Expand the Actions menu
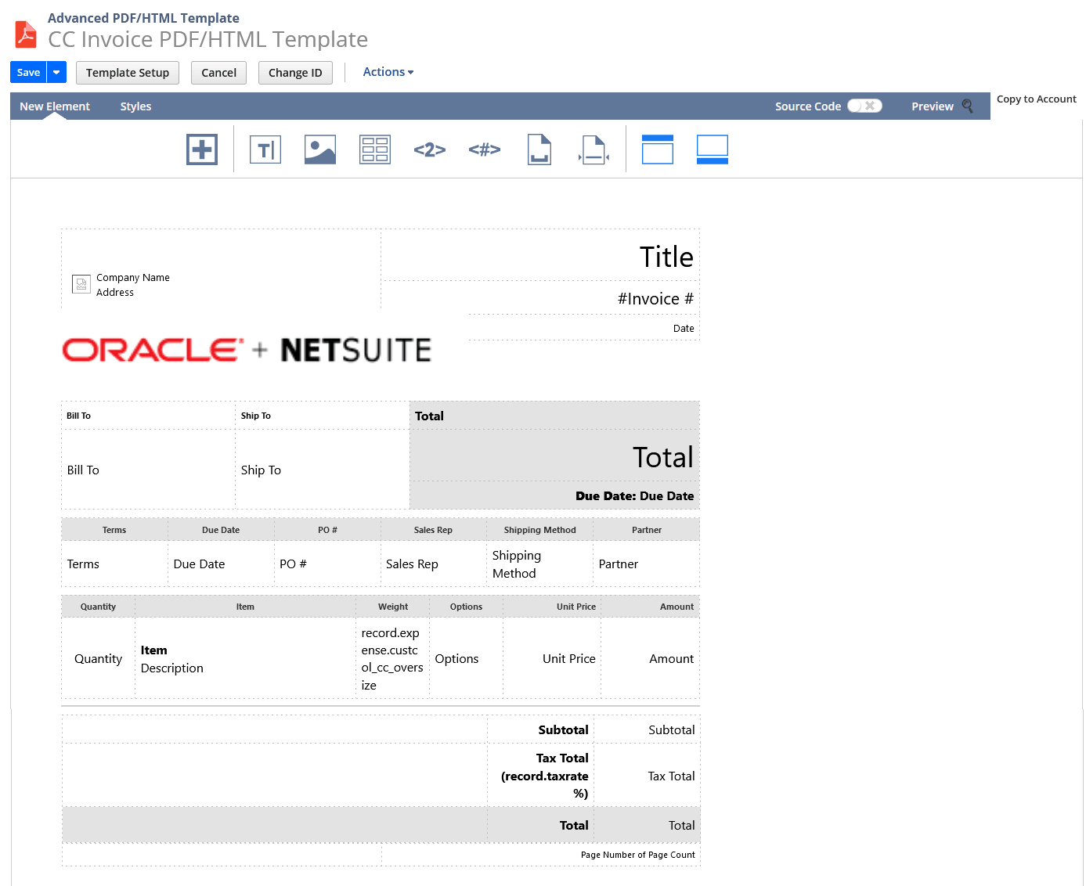 pyautogui.click(x=388, y=72)
